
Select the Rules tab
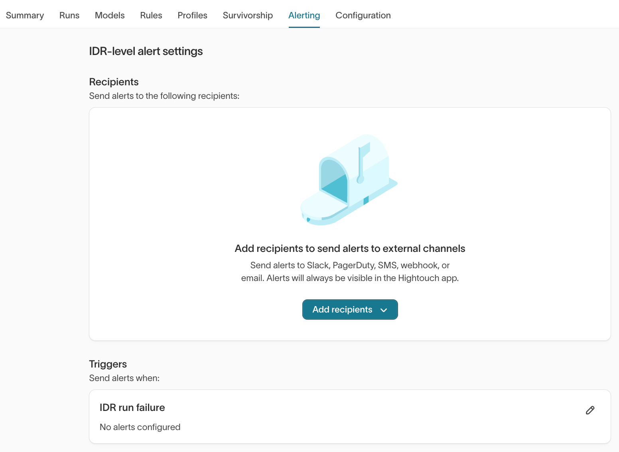(x=151, y=15)
